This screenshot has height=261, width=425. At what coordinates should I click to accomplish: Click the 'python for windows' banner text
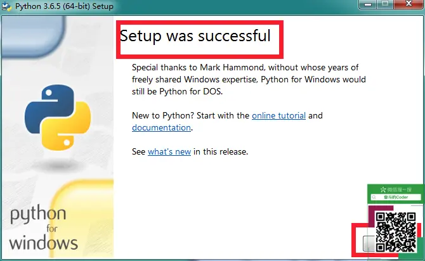(x=43, y=228)
